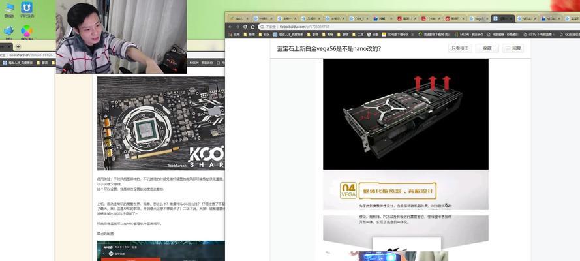Close the C6H tab
Viewport: 580px width, 261px height.
tap(367, 18)
